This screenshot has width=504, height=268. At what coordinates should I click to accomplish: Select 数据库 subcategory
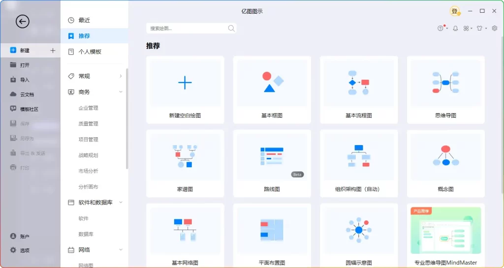[86, 234]
